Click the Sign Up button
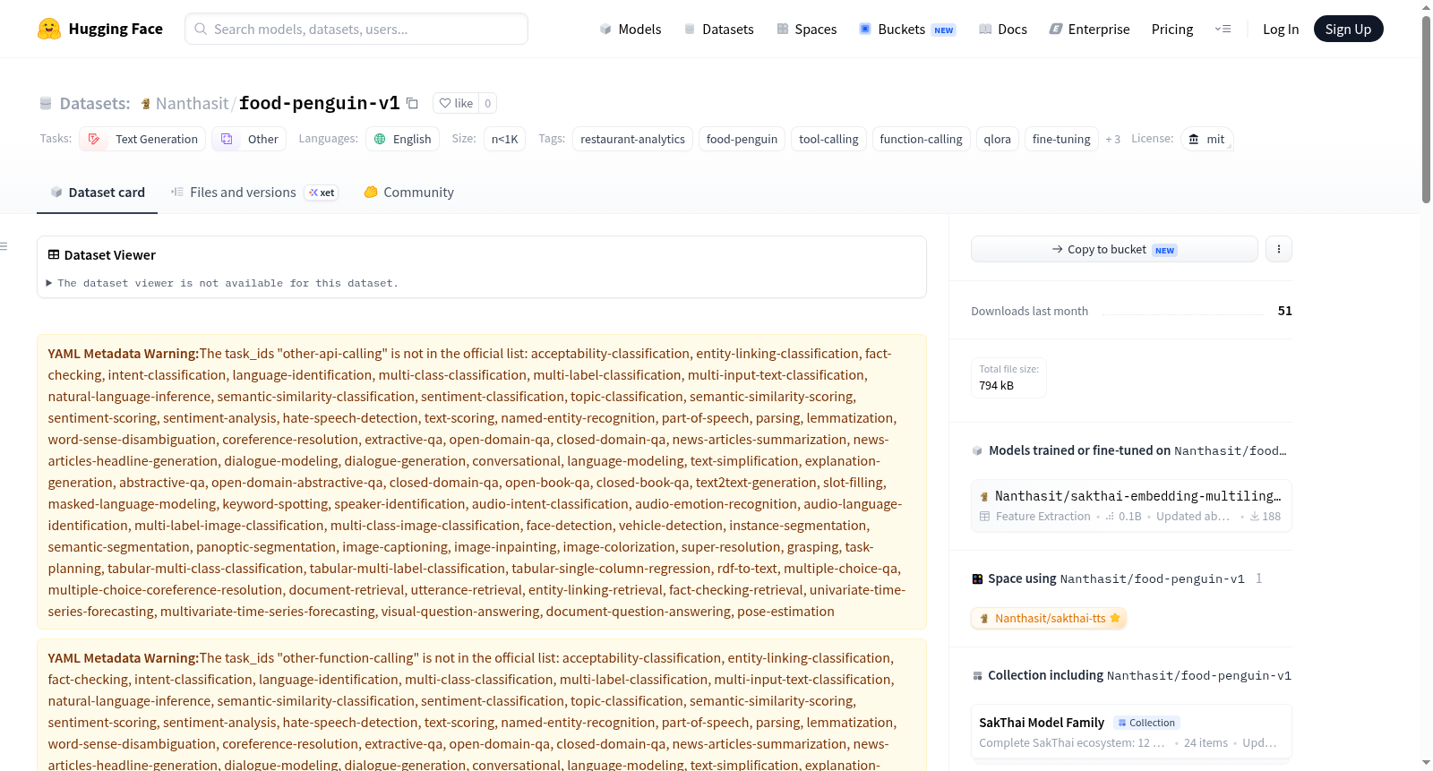Screen dimensions: 1433x771 tap(1349, 29)
